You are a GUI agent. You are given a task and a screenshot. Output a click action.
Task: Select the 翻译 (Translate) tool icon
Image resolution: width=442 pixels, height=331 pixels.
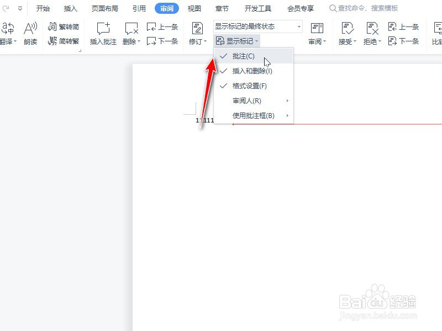(8, 28)
